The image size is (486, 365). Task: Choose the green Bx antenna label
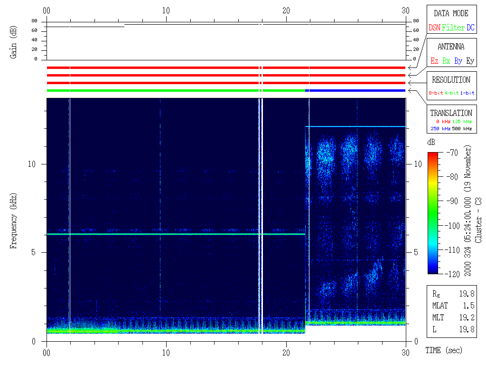pos(446,61)
